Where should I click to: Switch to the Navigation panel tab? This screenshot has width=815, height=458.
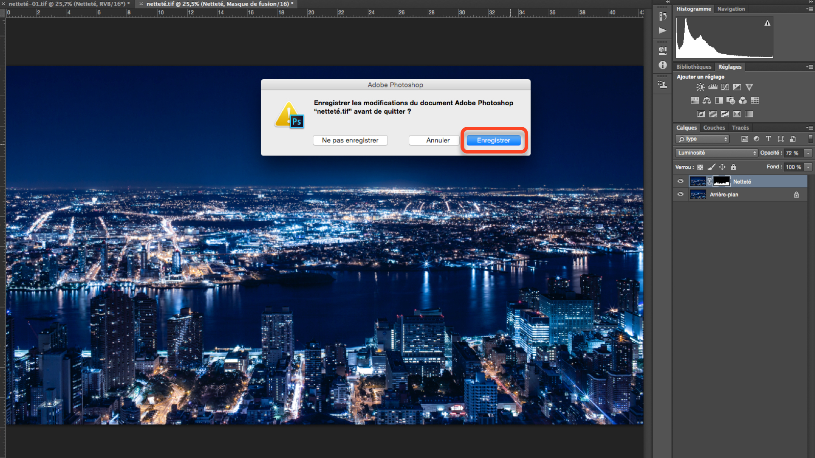[731, 9]
